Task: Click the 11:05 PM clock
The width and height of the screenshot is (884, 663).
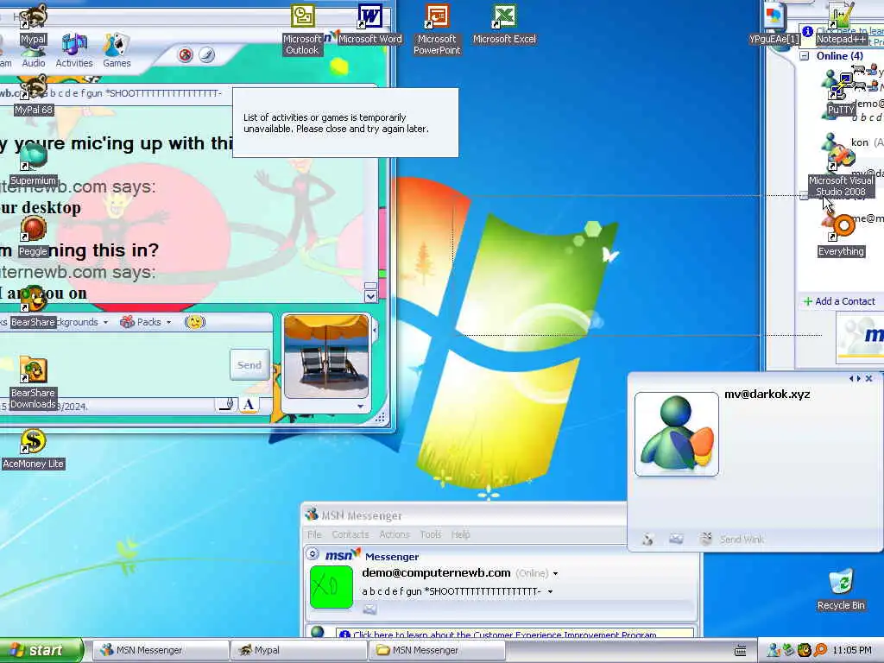Action: tap(851, 650)
